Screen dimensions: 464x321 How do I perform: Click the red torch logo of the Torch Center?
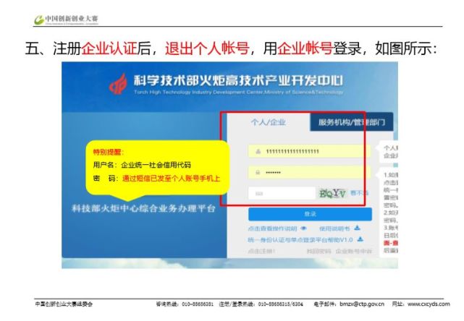(118, 84)
